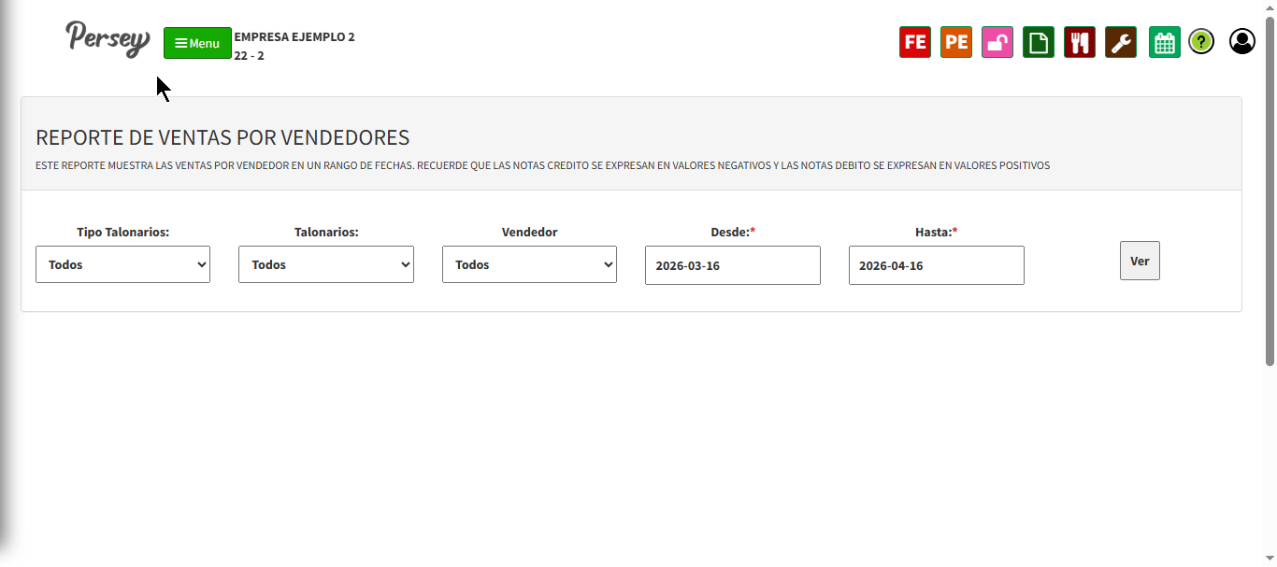Click the question mark help icon
Viewport: 1277px width, 567px height.
1201,41
